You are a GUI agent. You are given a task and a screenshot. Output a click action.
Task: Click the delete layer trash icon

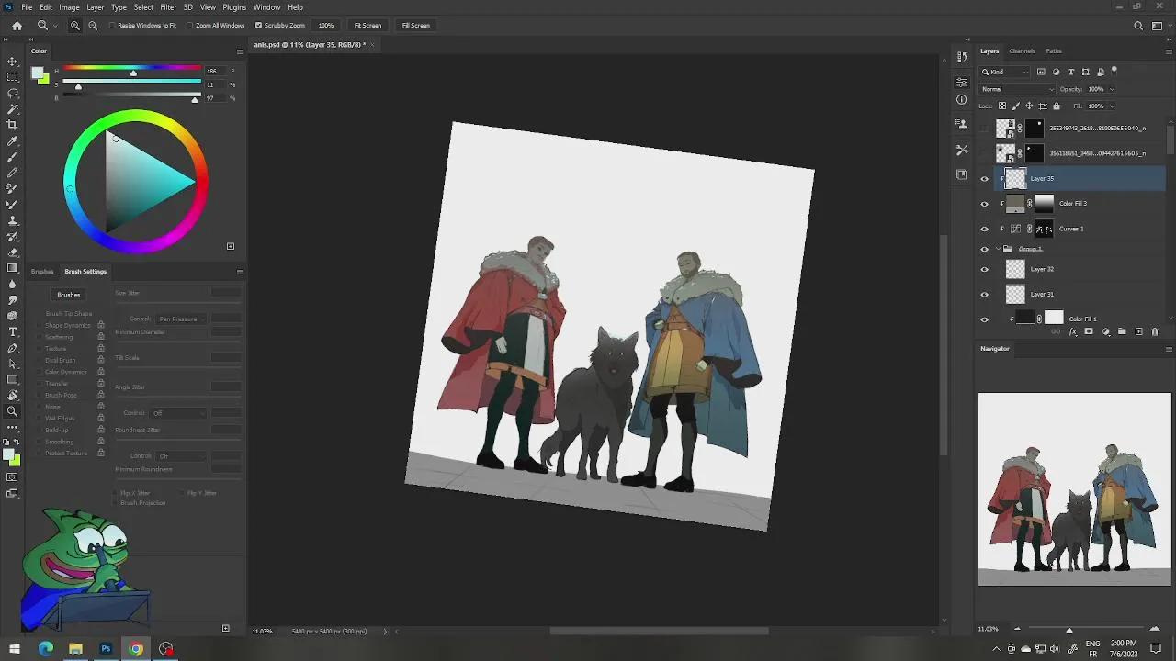click(x=1155, y=332)
